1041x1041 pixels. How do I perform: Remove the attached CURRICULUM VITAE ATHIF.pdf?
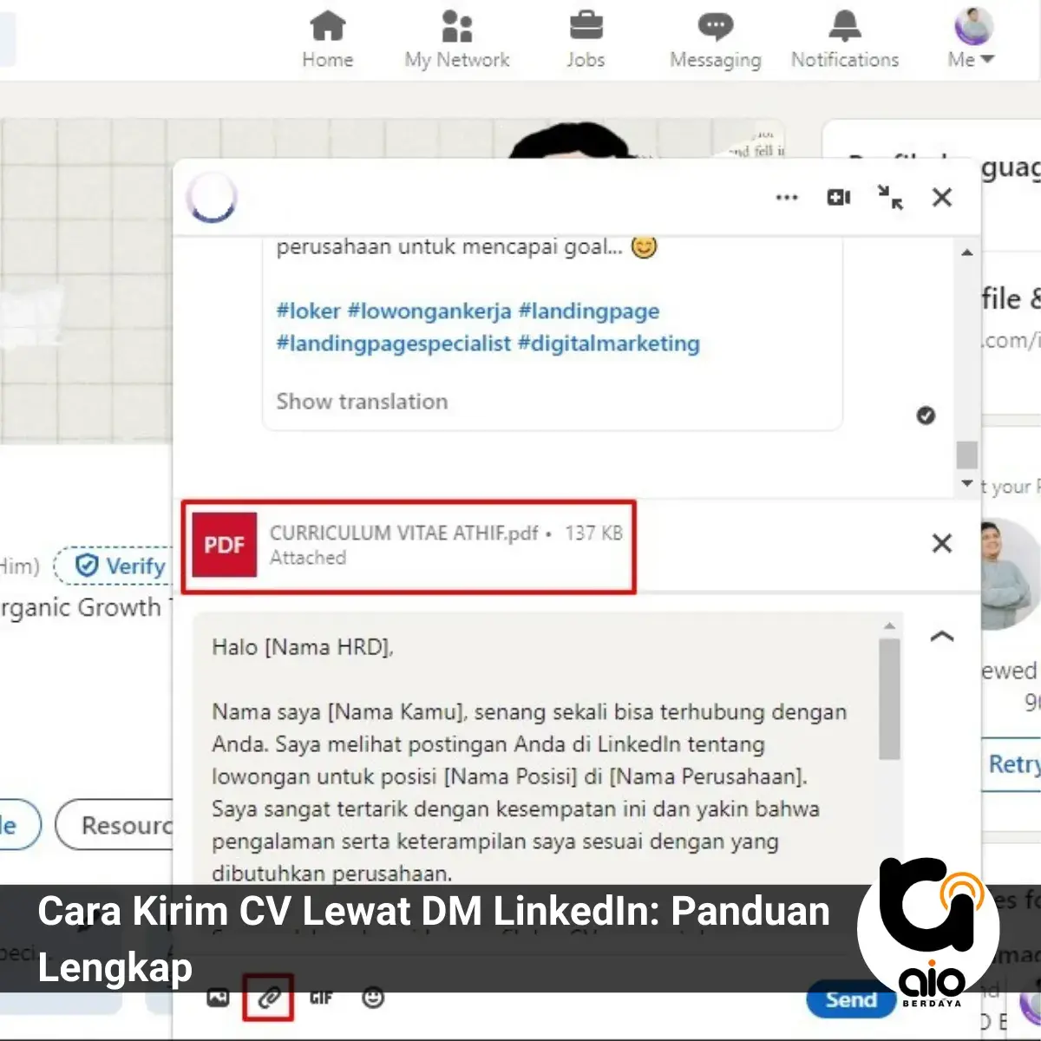click(941, 543)
